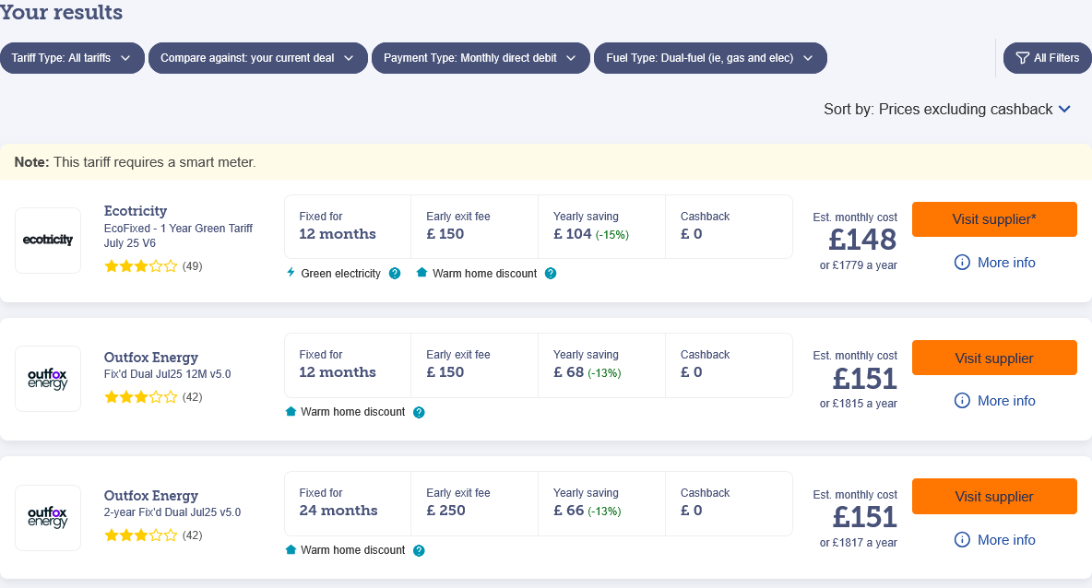Click Green electricity label
1092x588 pixels.
click(340, 274)
